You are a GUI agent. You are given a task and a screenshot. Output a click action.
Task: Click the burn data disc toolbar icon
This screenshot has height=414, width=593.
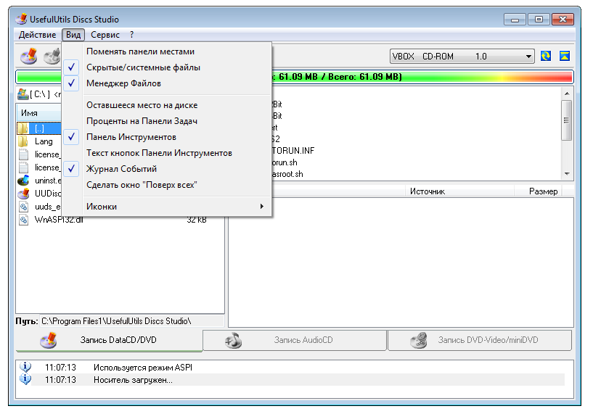pos(29,57)
